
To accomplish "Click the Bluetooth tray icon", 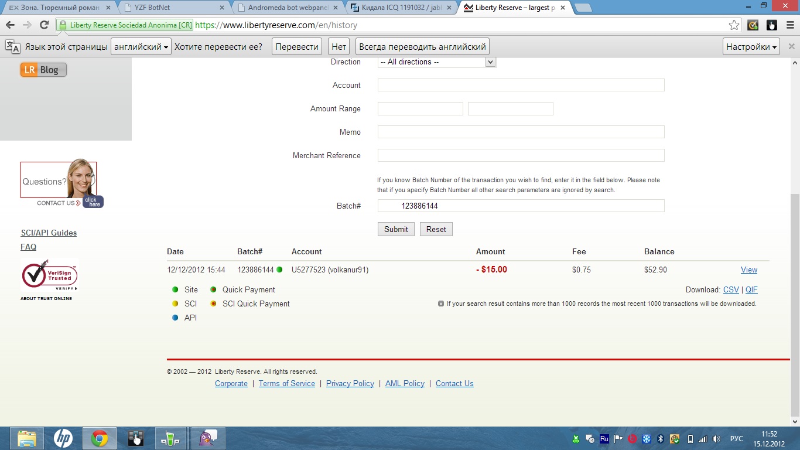I will [x=661, y=439].
